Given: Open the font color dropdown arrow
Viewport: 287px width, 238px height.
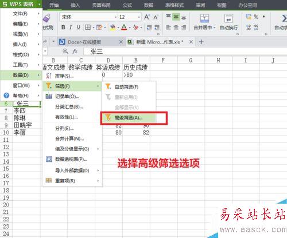Looking at the screenshot, I should 130,27.
